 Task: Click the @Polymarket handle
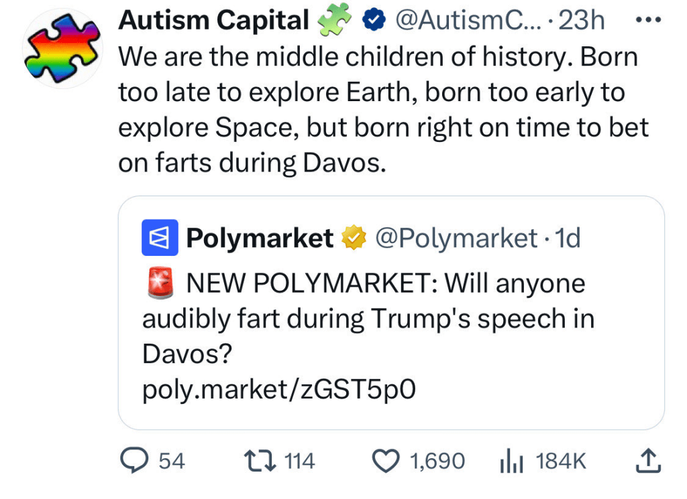(x=456, y=237)
